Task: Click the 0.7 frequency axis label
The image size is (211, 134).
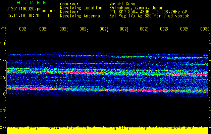Action: coord(3,111)
